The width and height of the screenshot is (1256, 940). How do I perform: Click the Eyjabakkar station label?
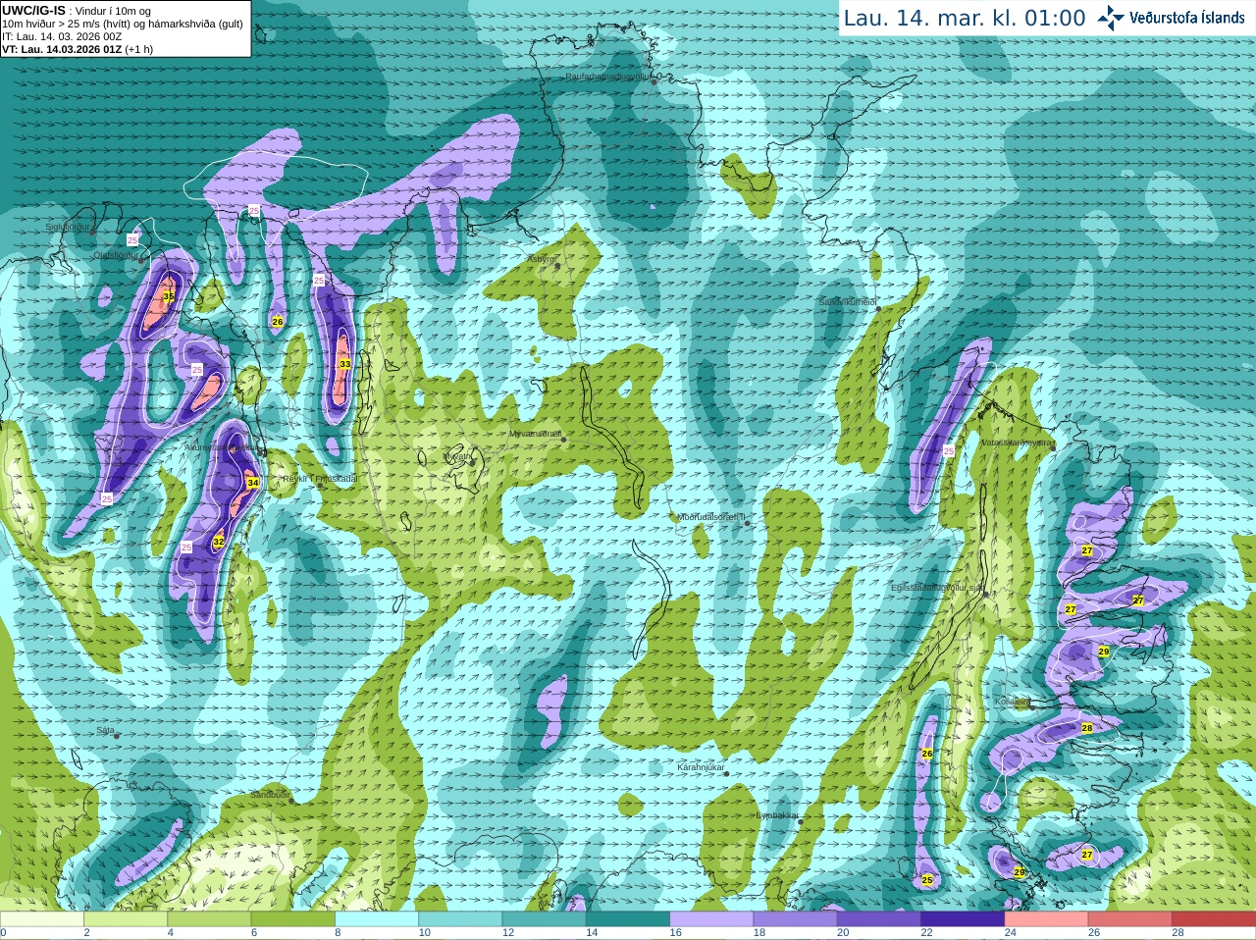click(777, 815)
